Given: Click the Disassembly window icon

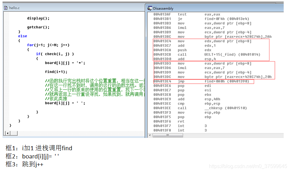Looking at the screenshot, I should coord(150,8).
